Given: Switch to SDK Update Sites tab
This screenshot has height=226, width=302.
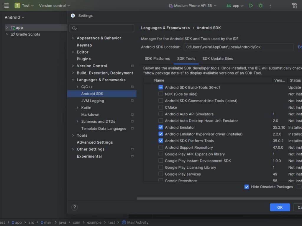Looking at the screenshot, I should coord(217,59).
